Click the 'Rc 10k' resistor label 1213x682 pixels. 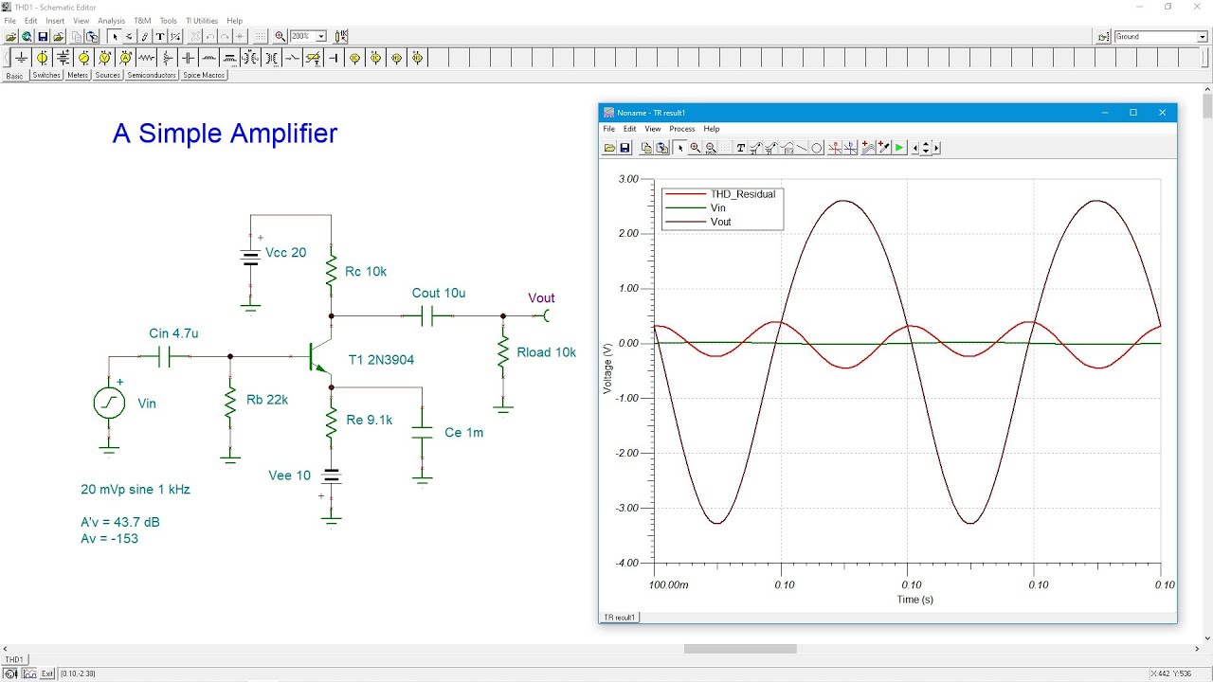[x=366, y=272]
